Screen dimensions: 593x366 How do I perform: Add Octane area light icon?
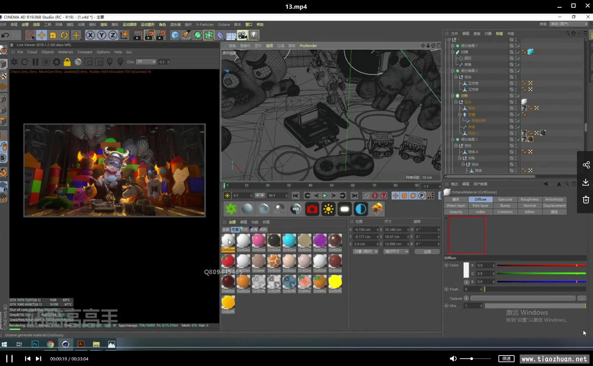pyautogui.click(x=345, y=209)
